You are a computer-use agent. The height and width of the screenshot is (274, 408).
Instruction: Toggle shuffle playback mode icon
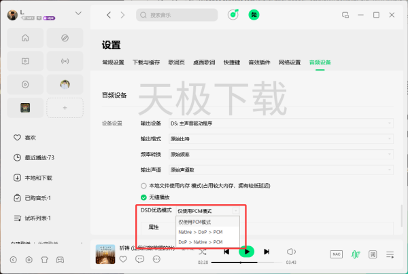point(203,252)
